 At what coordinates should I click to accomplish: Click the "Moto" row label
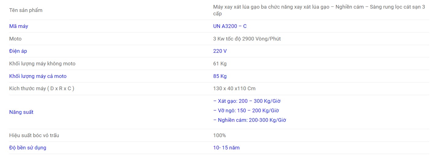tap(15, 39)
